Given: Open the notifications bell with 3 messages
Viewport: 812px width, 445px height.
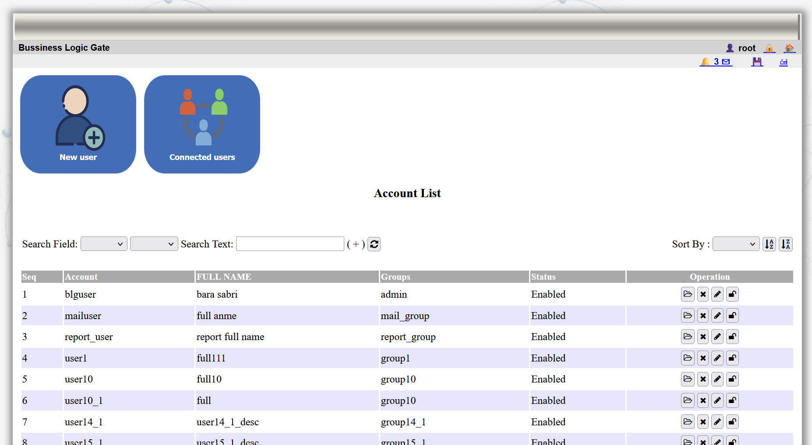Looking at the screenshot, I should pyautogui.click(x=715, y=62).
